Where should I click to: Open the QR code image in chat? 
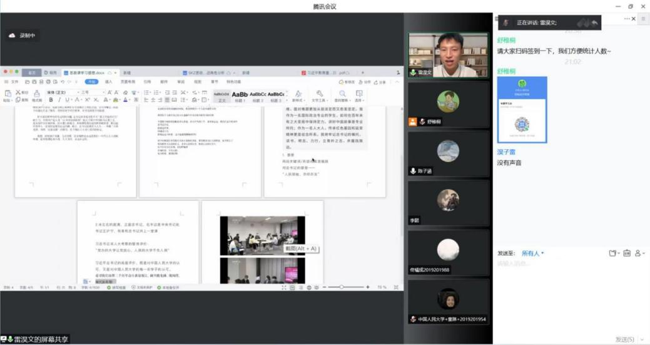coord(522,110)
